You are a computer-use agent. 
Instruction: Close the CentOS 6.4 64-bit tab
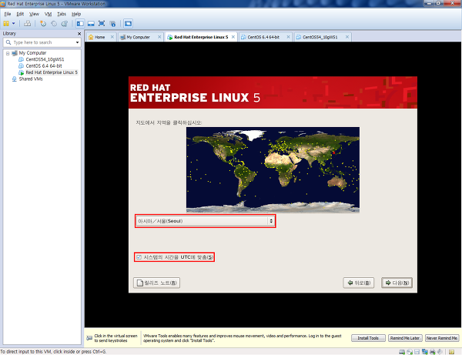coord(288,37)
